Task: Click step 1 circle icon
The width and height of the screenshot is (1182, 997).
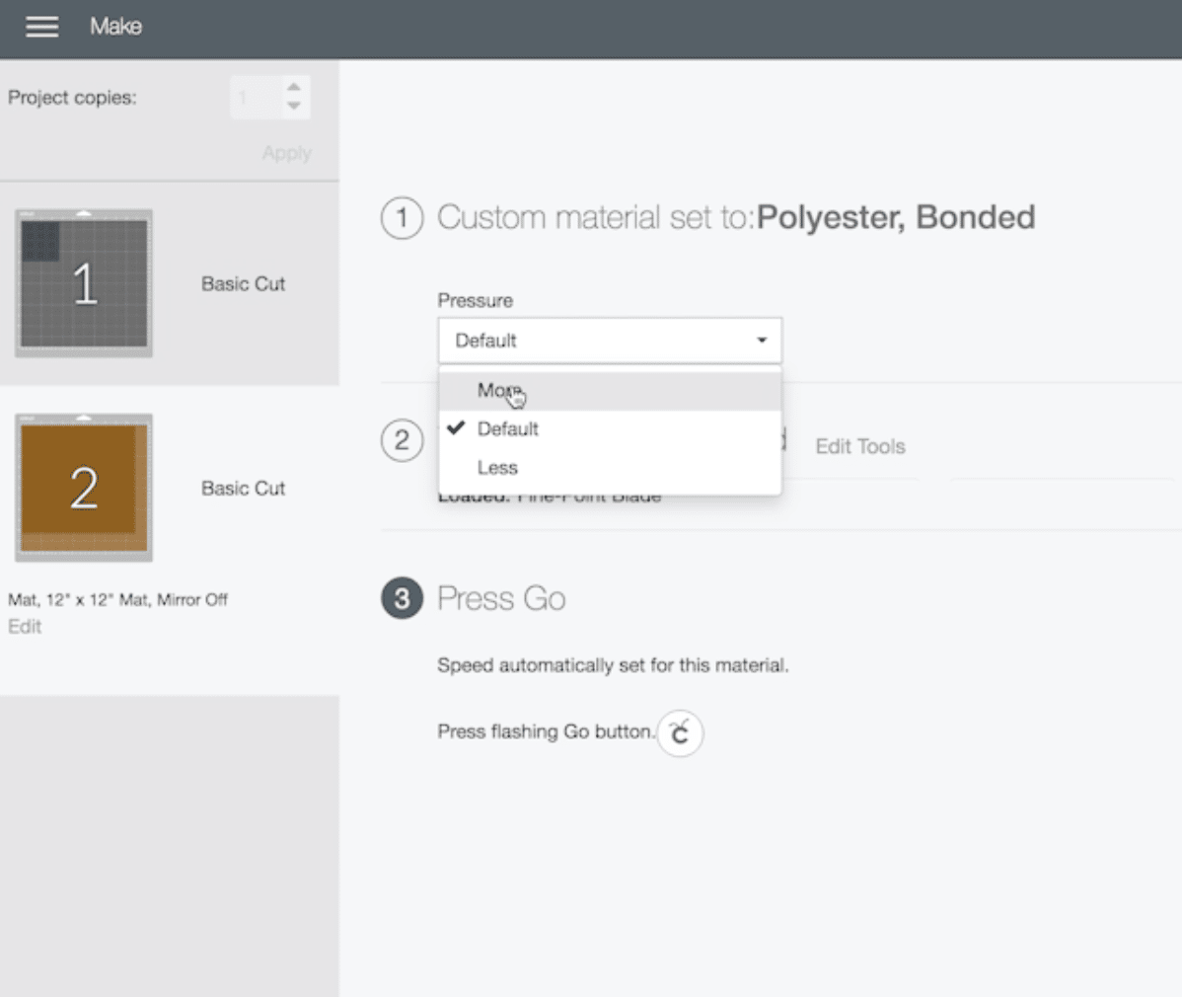Action: pyautogui.click(x=402, y=218)
